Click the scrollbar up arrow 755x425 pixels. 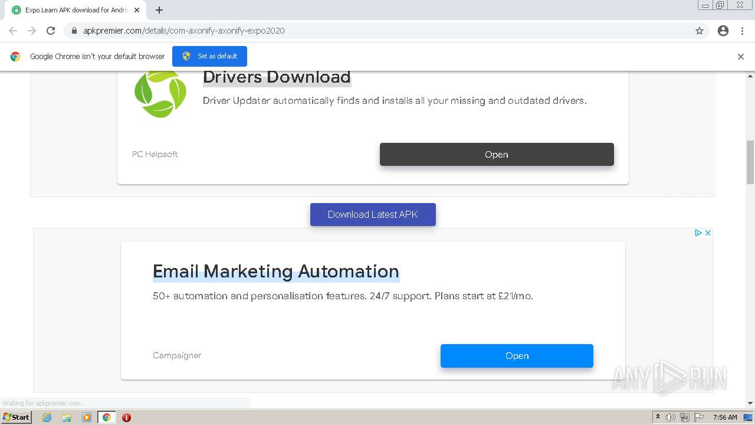click(x=750, y=76)
